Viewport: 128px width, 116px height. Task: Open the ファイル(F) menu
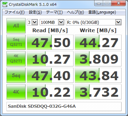coord(14,12)
